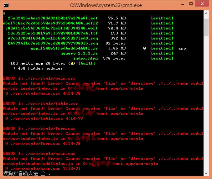Viewport: 212px width, 179px height.
Task: Click the scrollbar up arrow
Action: (206, 13)
